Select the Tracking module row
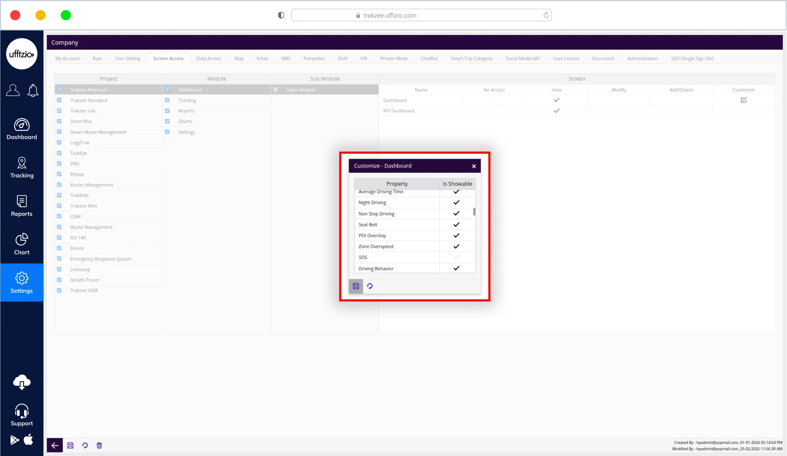This screenshot has height=456, width=787. (x=187, y=100)
